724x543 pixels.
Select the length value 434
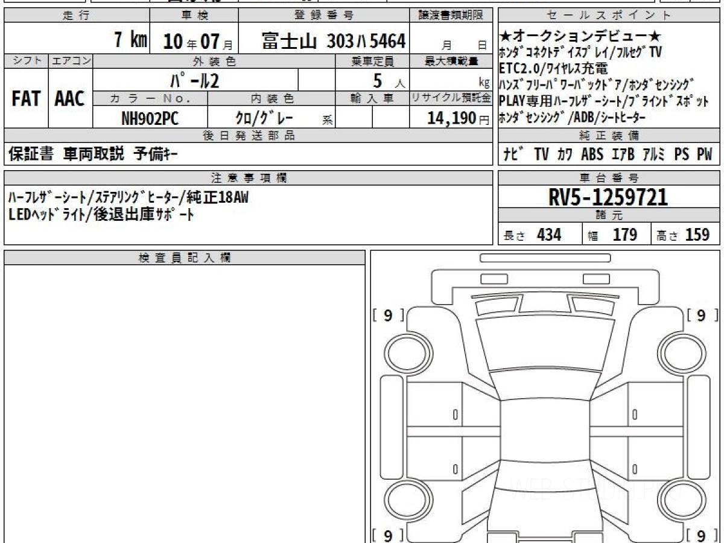click(x=549, y=235)
